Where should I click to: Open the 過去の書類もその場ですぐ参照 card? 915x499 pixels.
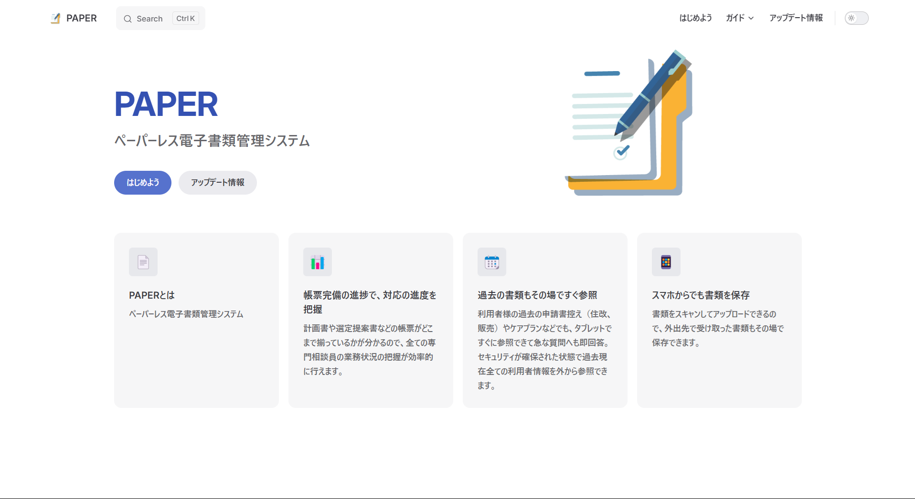tap(537, 295)
